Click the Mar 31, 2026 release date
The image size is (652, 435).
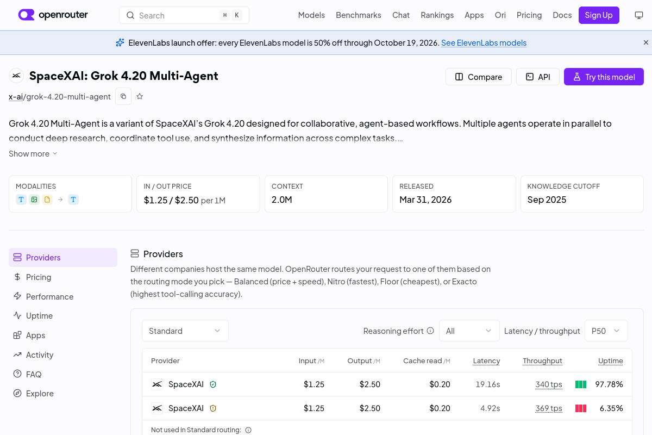[425, 200]
